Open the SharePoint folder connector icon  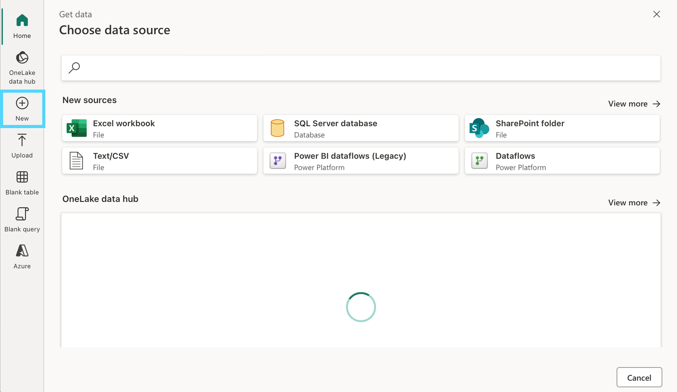click(478, 128)
